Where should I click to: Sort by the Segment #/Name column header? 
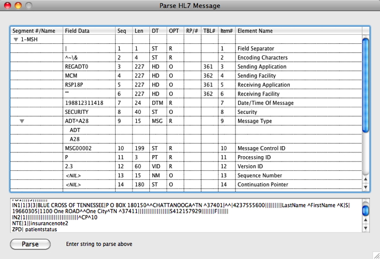(x=36, y=31)
